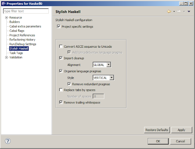Image resolution: width=195 pixels, height=149 pixels.
Task: Enable Replace tabs by spaces
Action: pyautogui.click(x=61, y=90)
